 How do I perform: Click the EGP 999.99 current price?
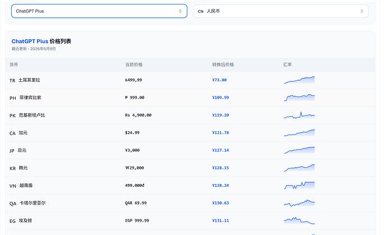point(137,220)
